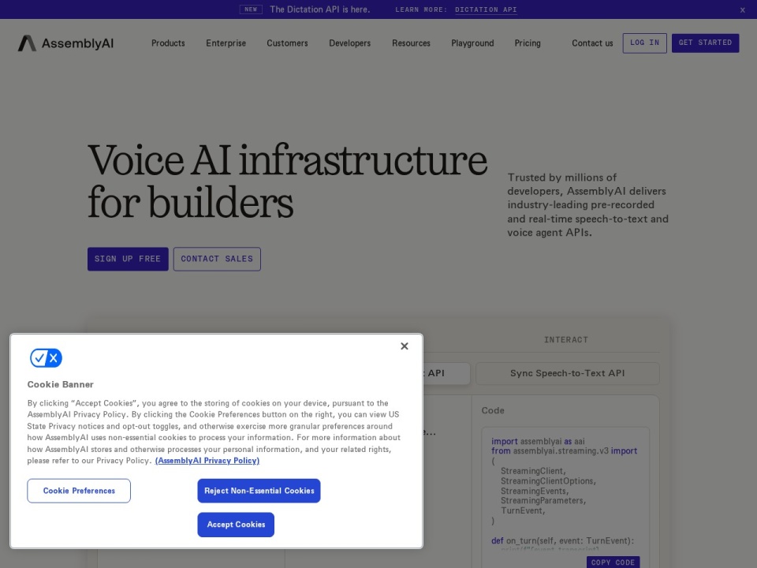Click the 'def on_turn' code line
The width and height of the screenshot is (757, 568).
pos(562,541)
